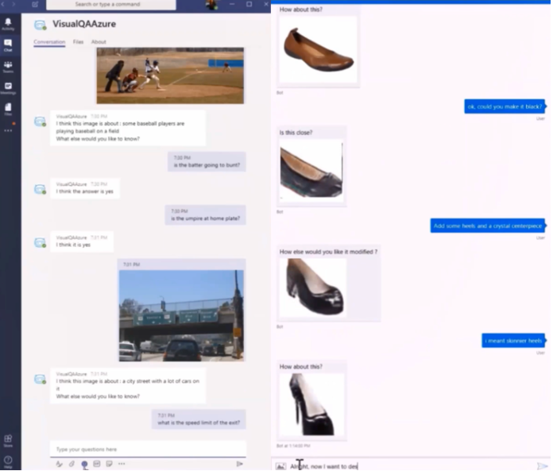The width and height of the screenshot is (553, 471).
Task: Open the city street traffic image
Action: [x=181, y=315]
